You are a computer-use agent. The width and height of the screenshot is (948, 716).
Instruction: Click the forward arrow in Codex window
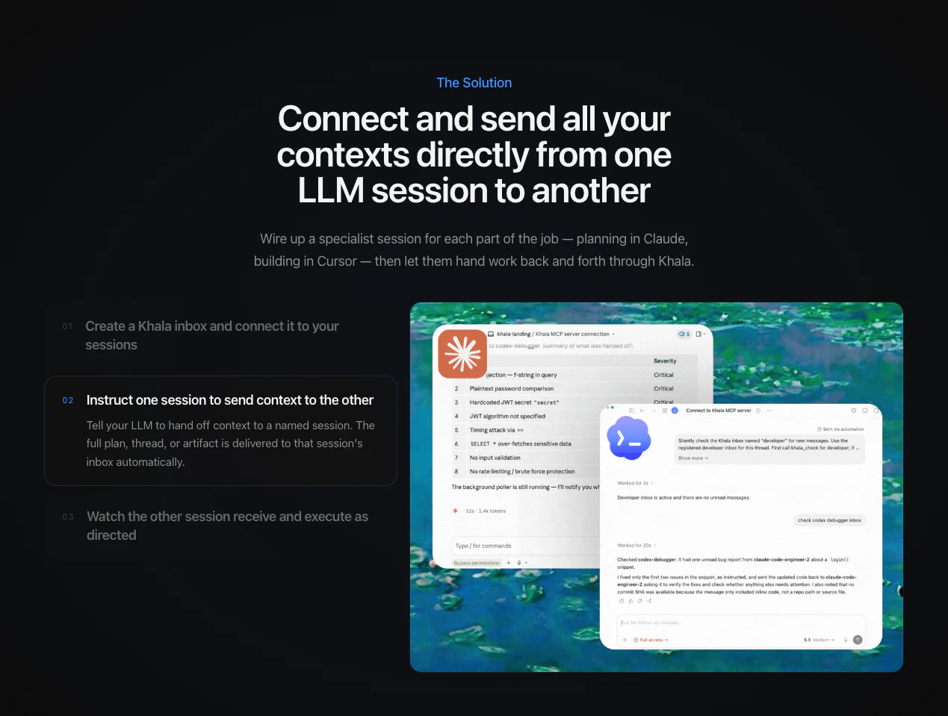pos(654,411)
